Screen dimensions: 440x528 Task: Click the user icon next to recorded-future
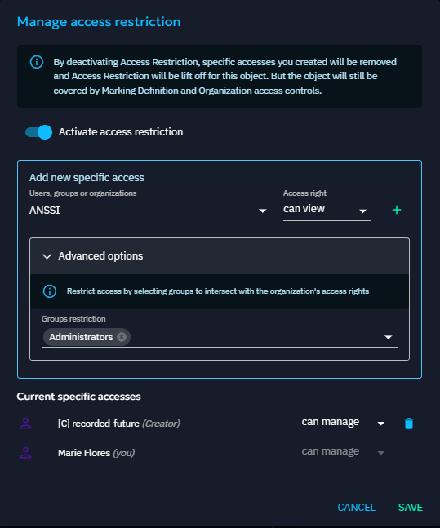tap(25, 424)
